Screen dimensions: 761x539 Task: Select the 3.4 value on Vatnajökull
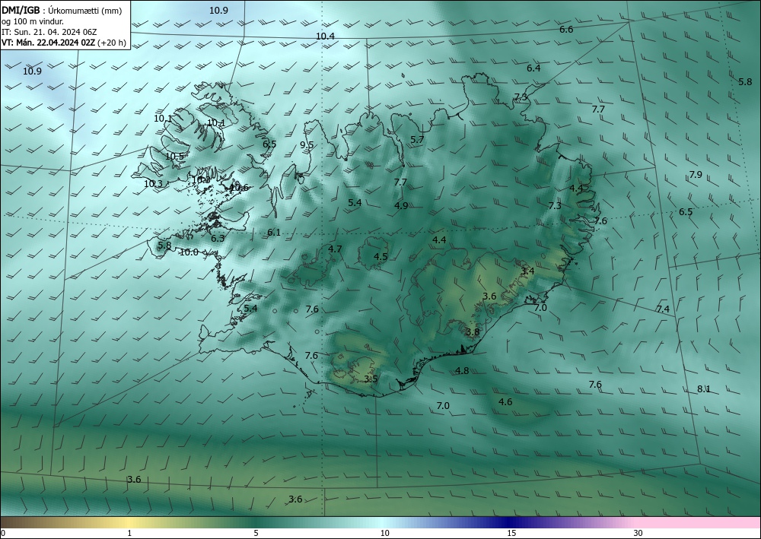(x=528, y=271)
